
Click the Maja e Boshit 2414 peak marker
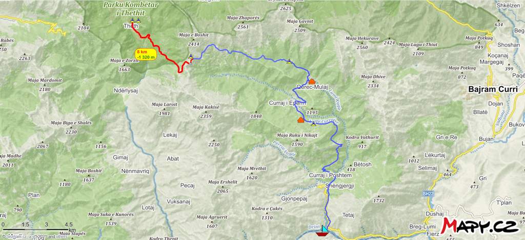(193, 39)
